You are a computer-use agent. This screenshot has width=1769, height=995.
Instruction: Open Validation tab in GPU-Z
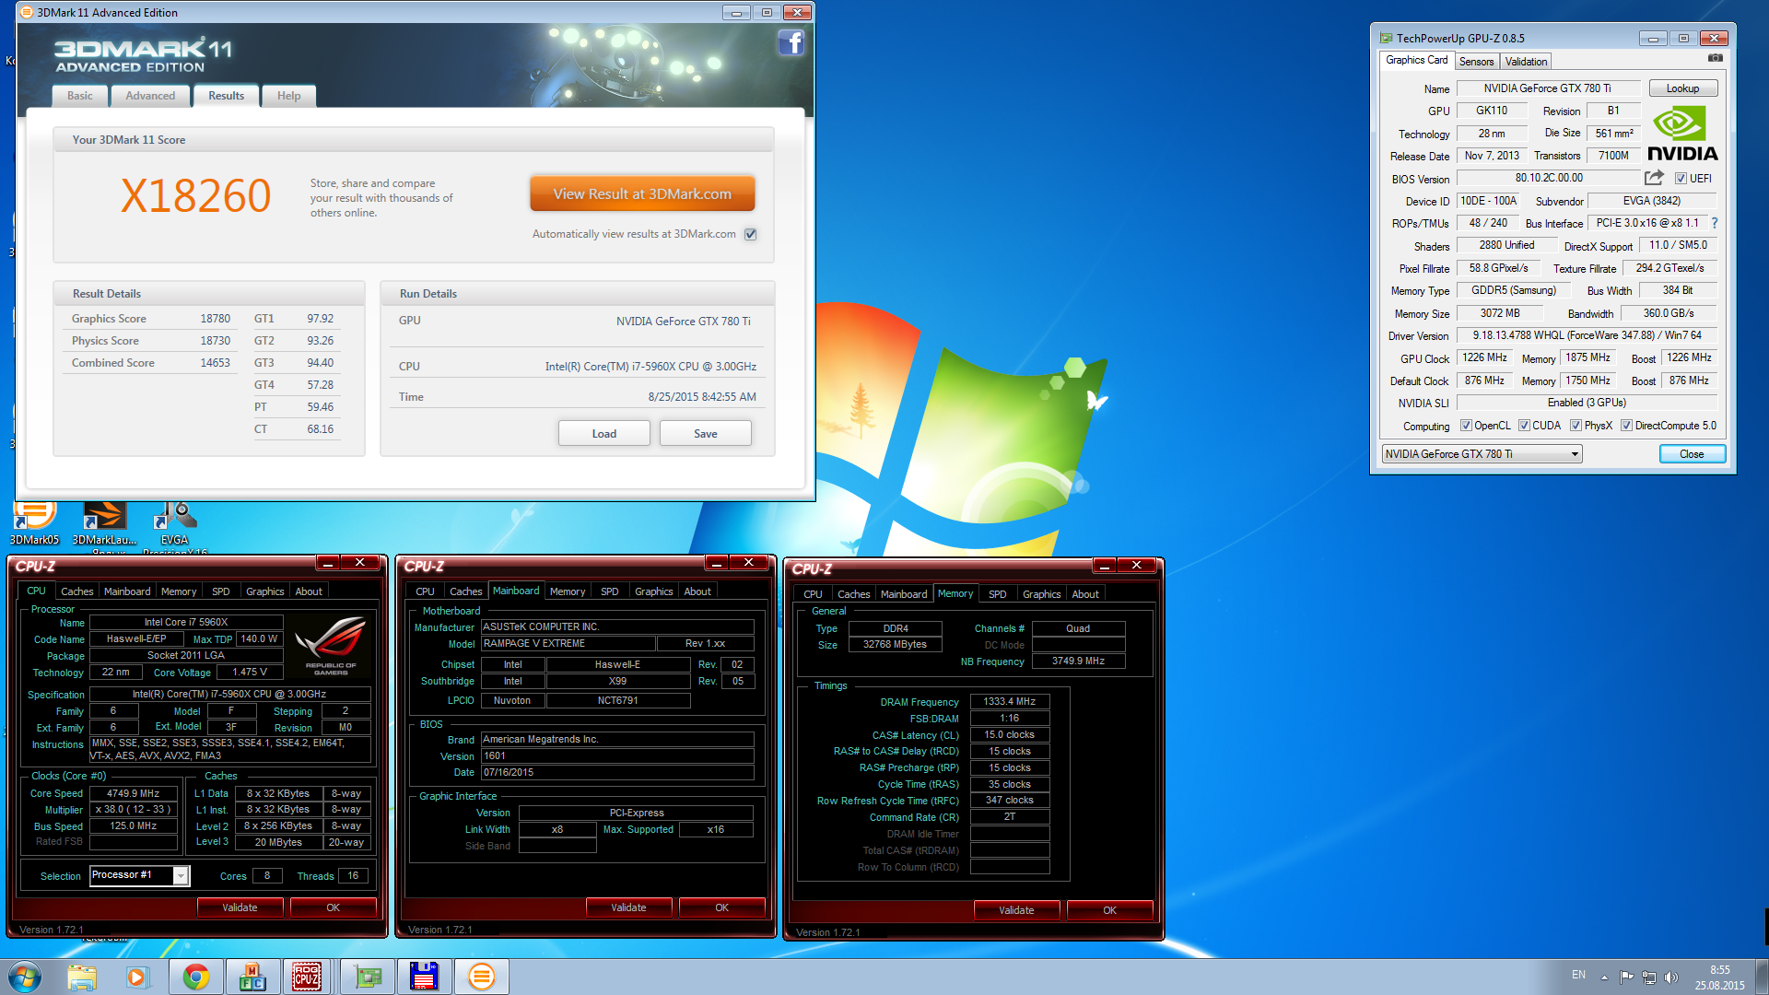pos(1526,62)
